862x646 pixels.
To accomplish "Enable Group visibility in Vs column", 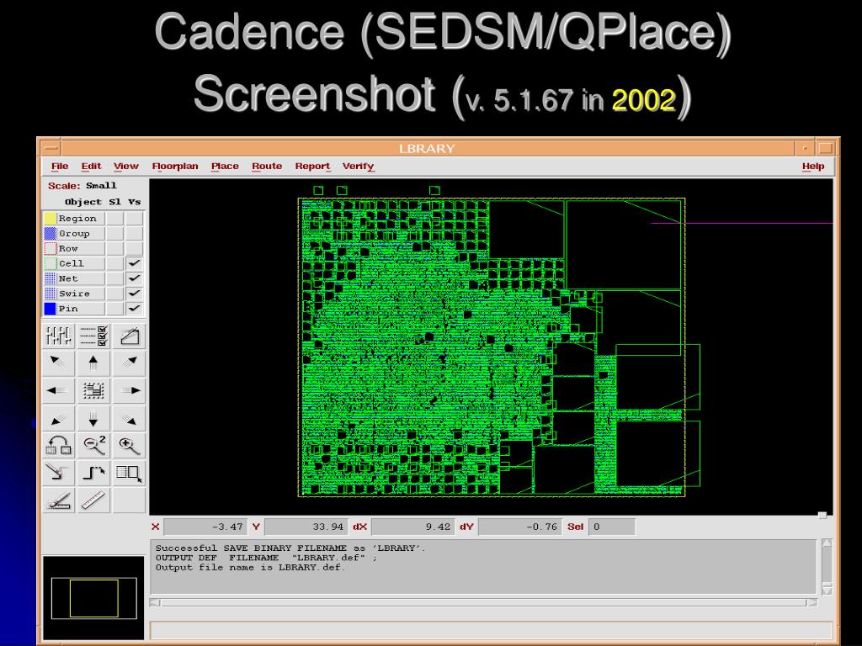I will click(x=134, y=234).
